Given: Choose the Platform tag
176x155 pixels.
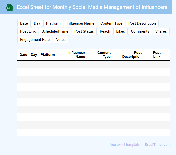Looking at the screenshot, I should pyautogui.click(x=53, y=23).
